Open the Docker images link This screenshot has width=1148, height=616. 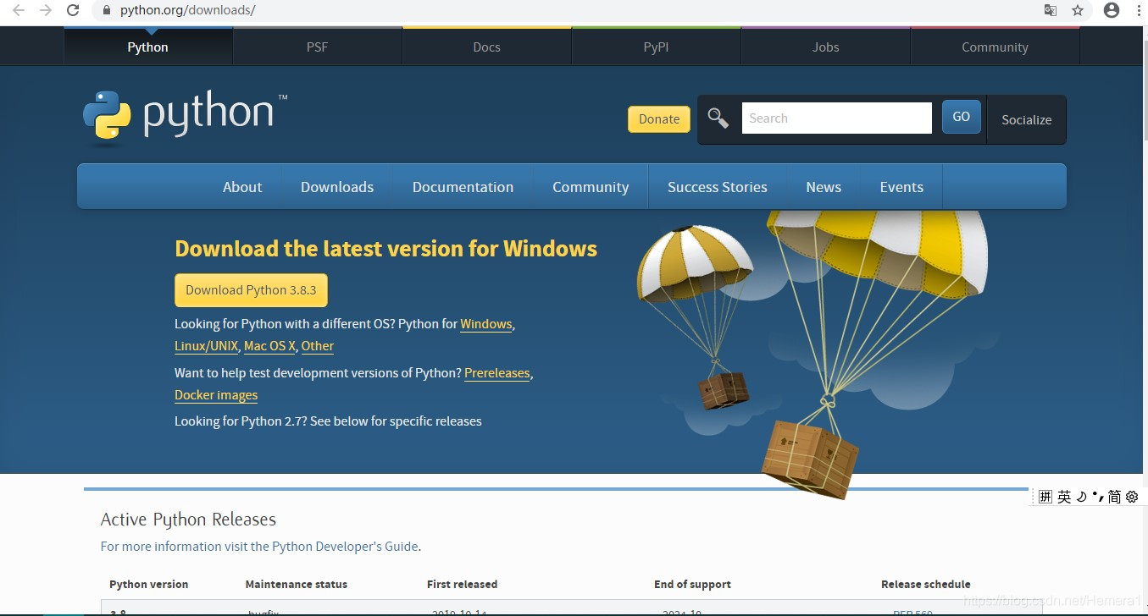[x=216, y=395]
